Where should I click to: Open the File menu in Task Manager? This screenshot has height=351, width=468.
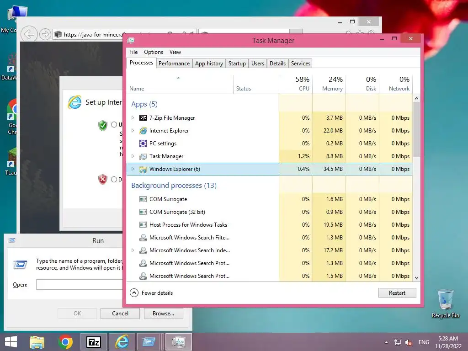click(x=133, y=52)
